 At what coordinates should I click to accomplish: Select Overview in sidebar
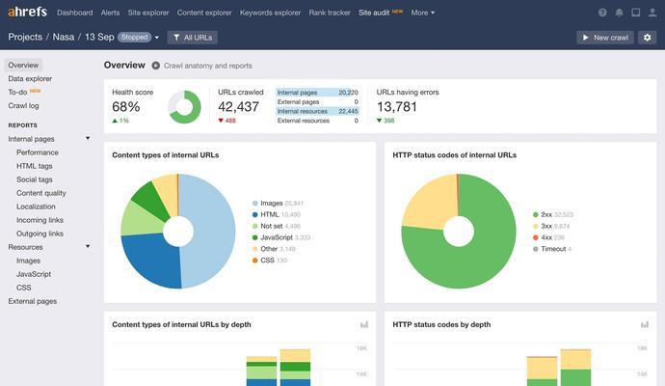click(23, 65)
